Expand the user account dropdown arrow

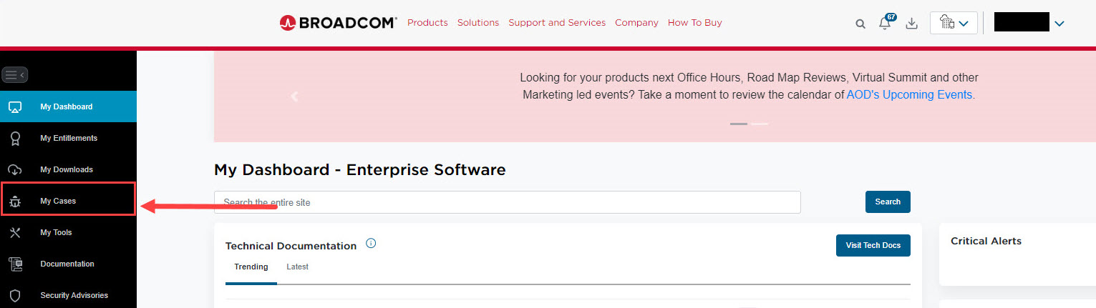1059,24
